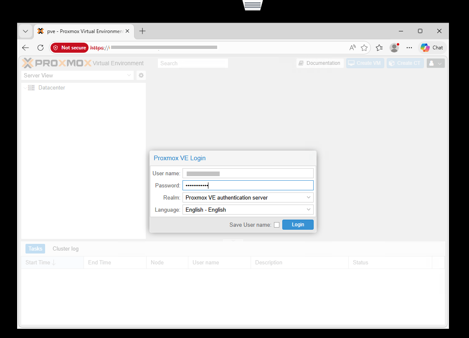The image size is (469, 338).
Task: Open the Copilot Chat button
Action: pos(432,48)
